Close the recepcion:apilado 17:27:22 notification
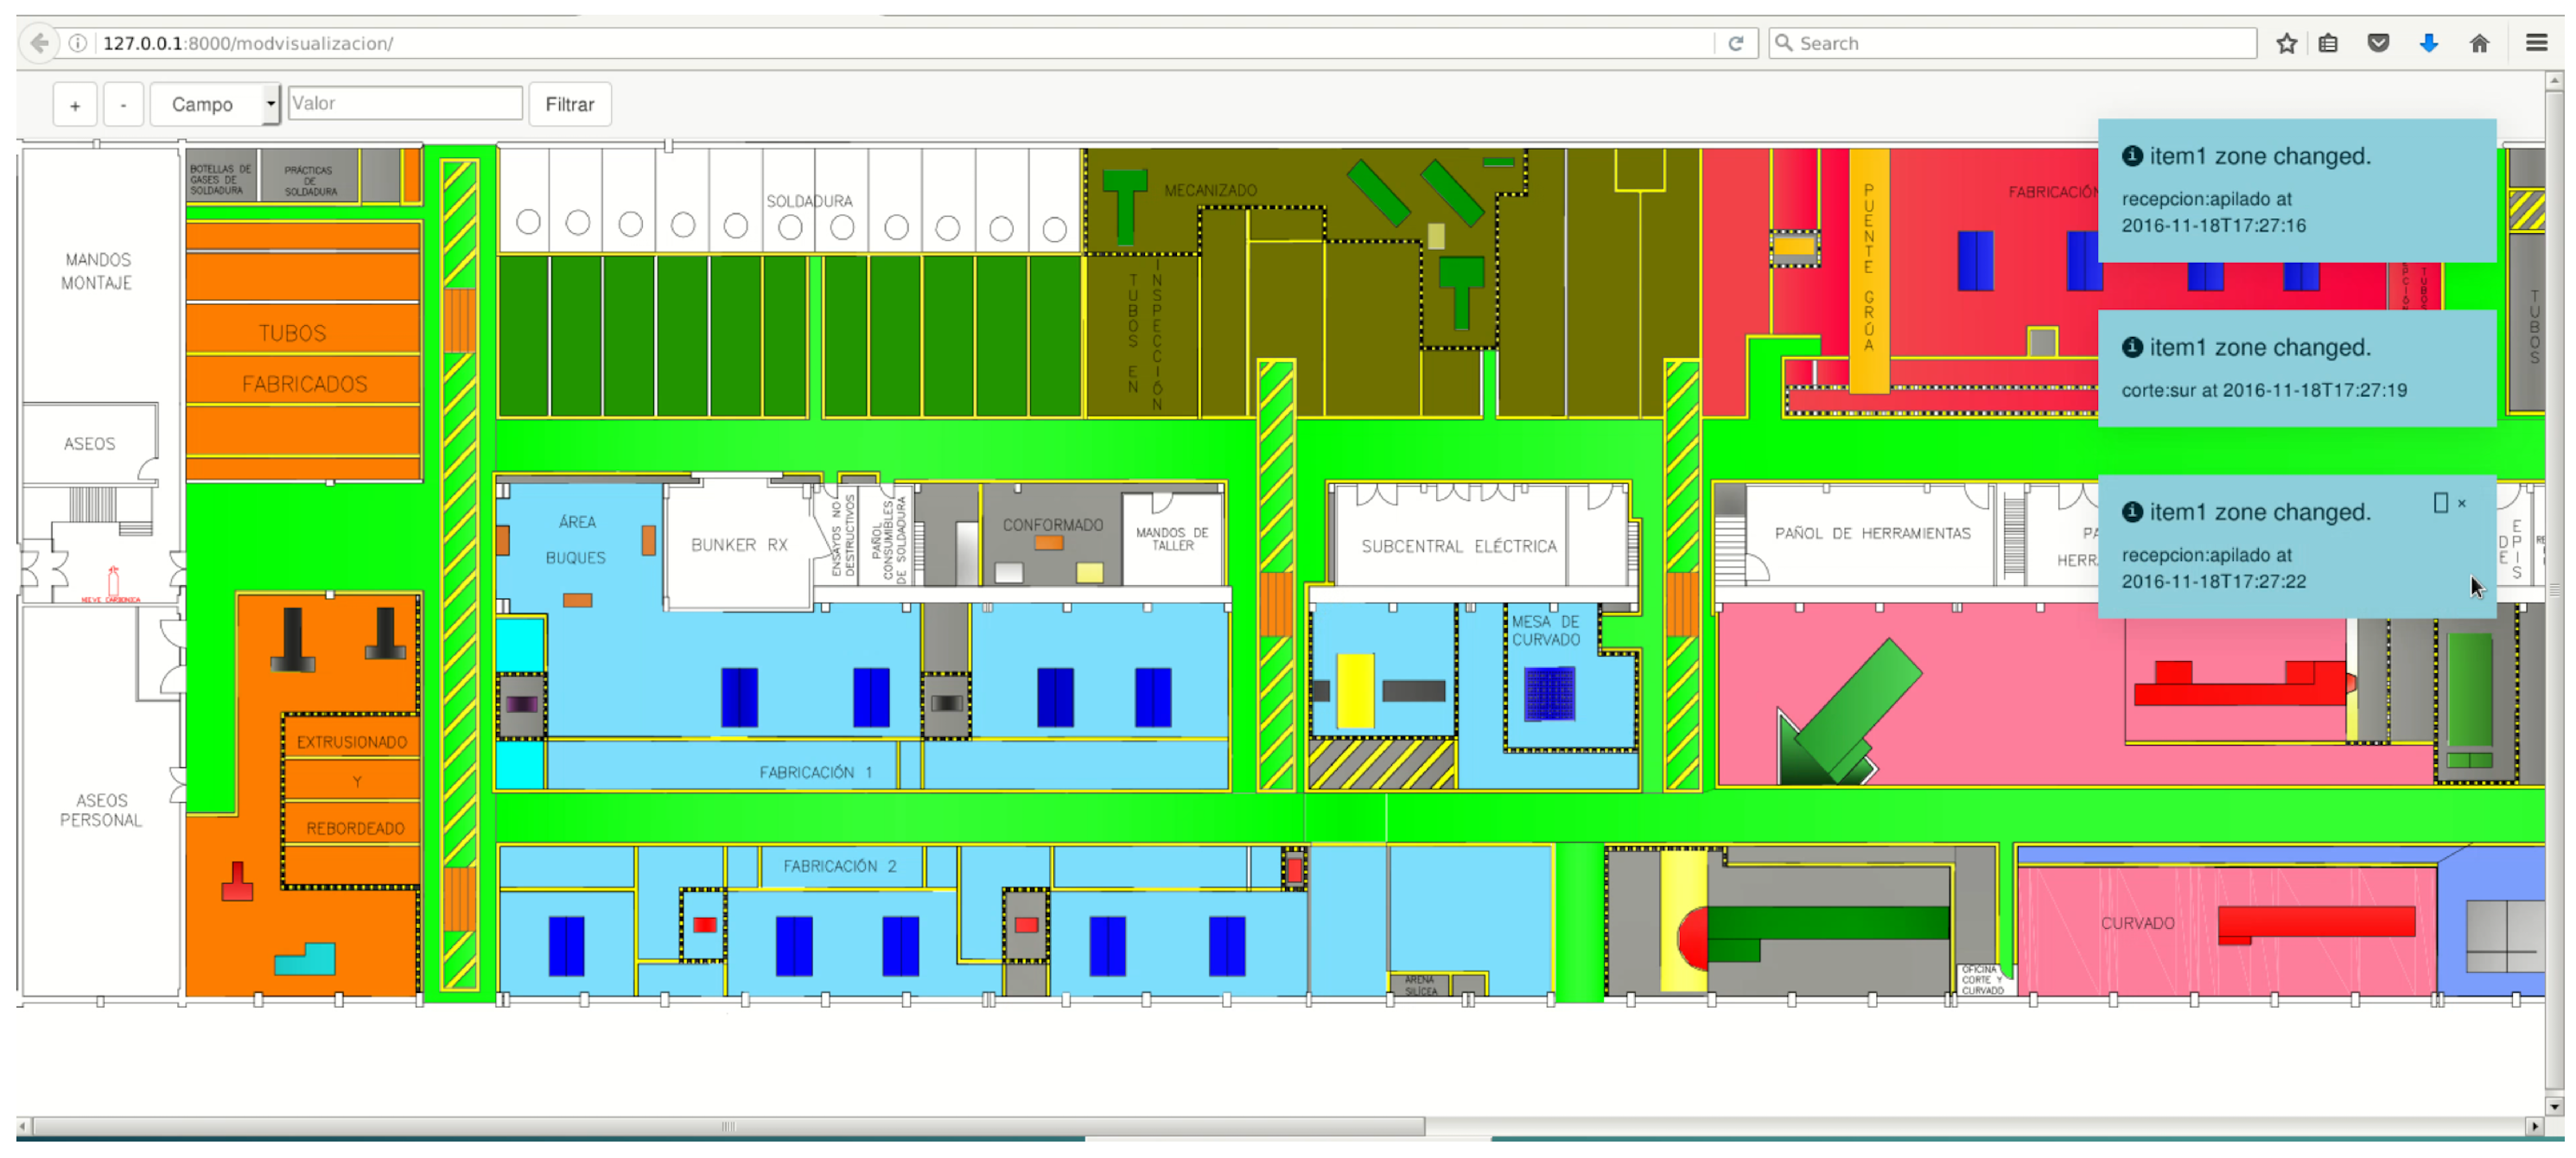This screenshot has width=2576, height=1158. pyautogui.click(x=2462, y=504)
